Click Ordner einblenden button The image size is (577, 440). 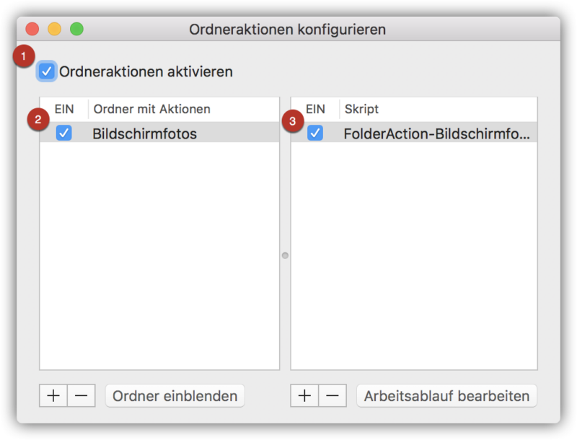tap(175, 396)
